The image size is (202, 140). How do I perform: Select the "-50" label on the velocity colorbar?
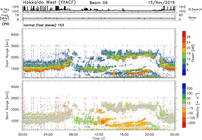[190, 113]
